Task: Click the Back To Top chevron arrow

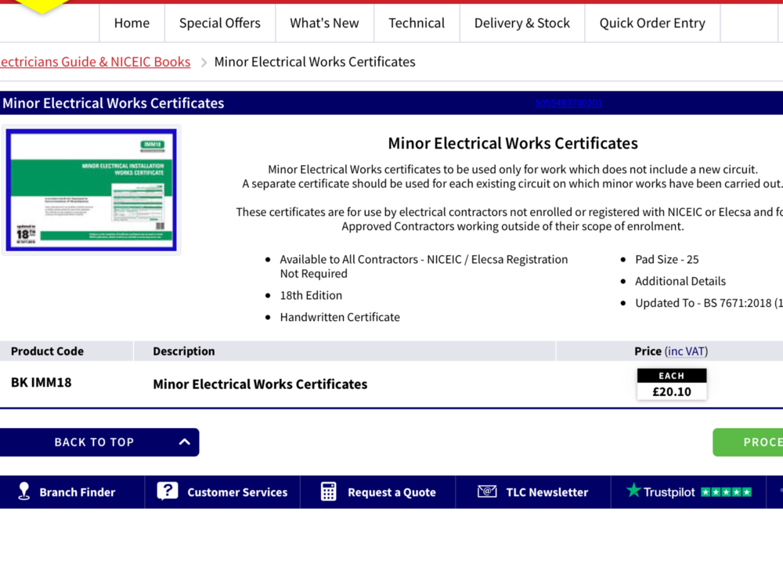Action: (x=184, y=442)
